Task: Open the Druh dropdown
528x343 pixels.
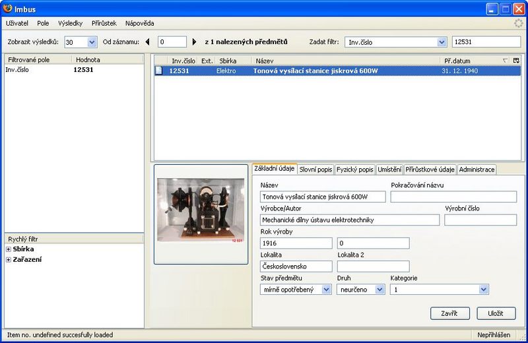Action: [379, 289]
